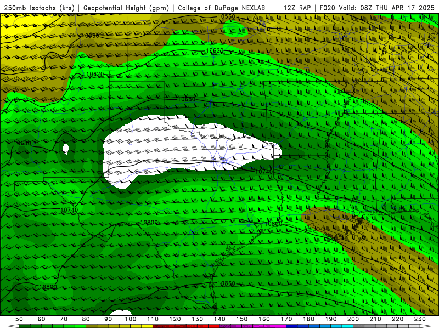The height and width of the screenshot is (329, 439).
Task: Click the color bar value 190
Action: point(331,319)
